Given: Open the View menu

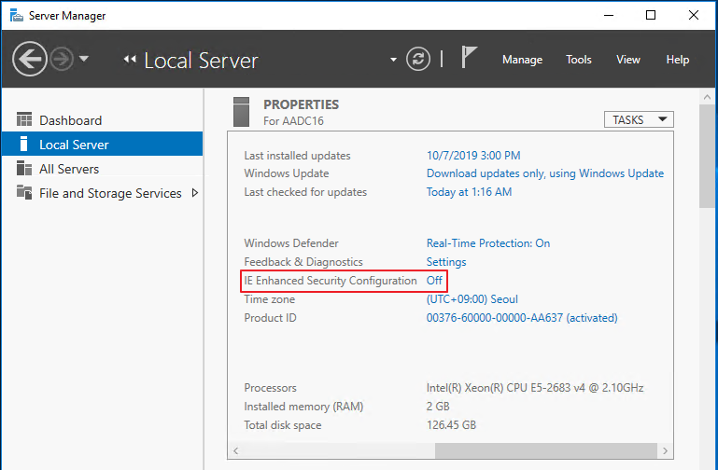Looking at the screenshot, I should [627, 60].
